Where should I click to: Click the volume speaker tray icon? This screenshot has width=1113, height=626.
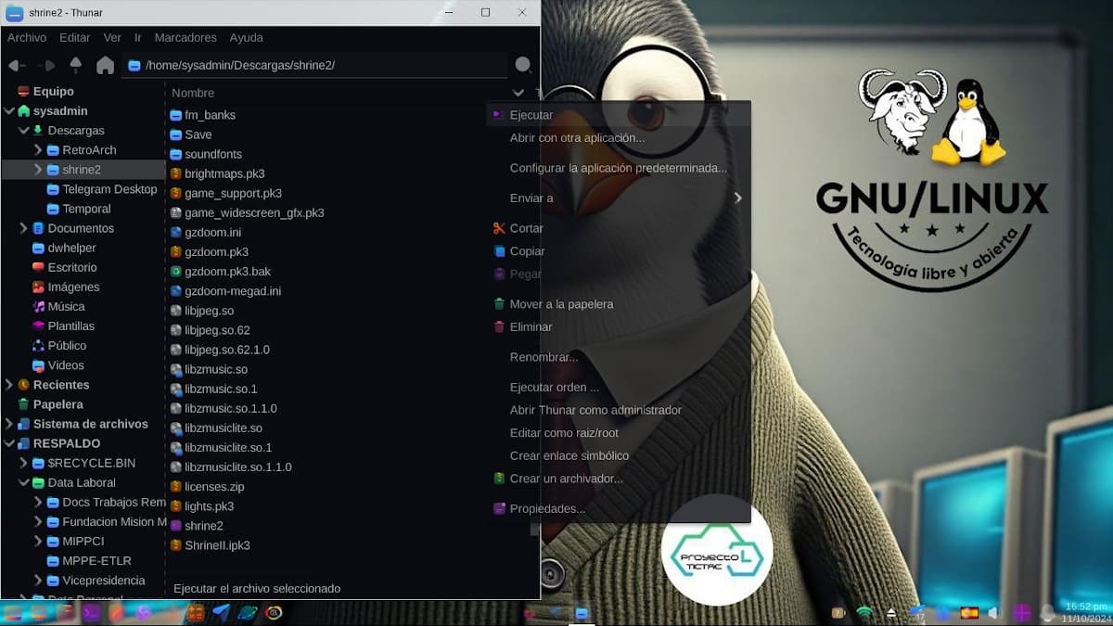click(995, 613)
